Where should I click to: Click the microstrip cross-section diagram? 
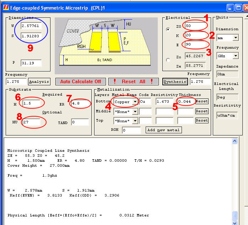tap(106, 46)
